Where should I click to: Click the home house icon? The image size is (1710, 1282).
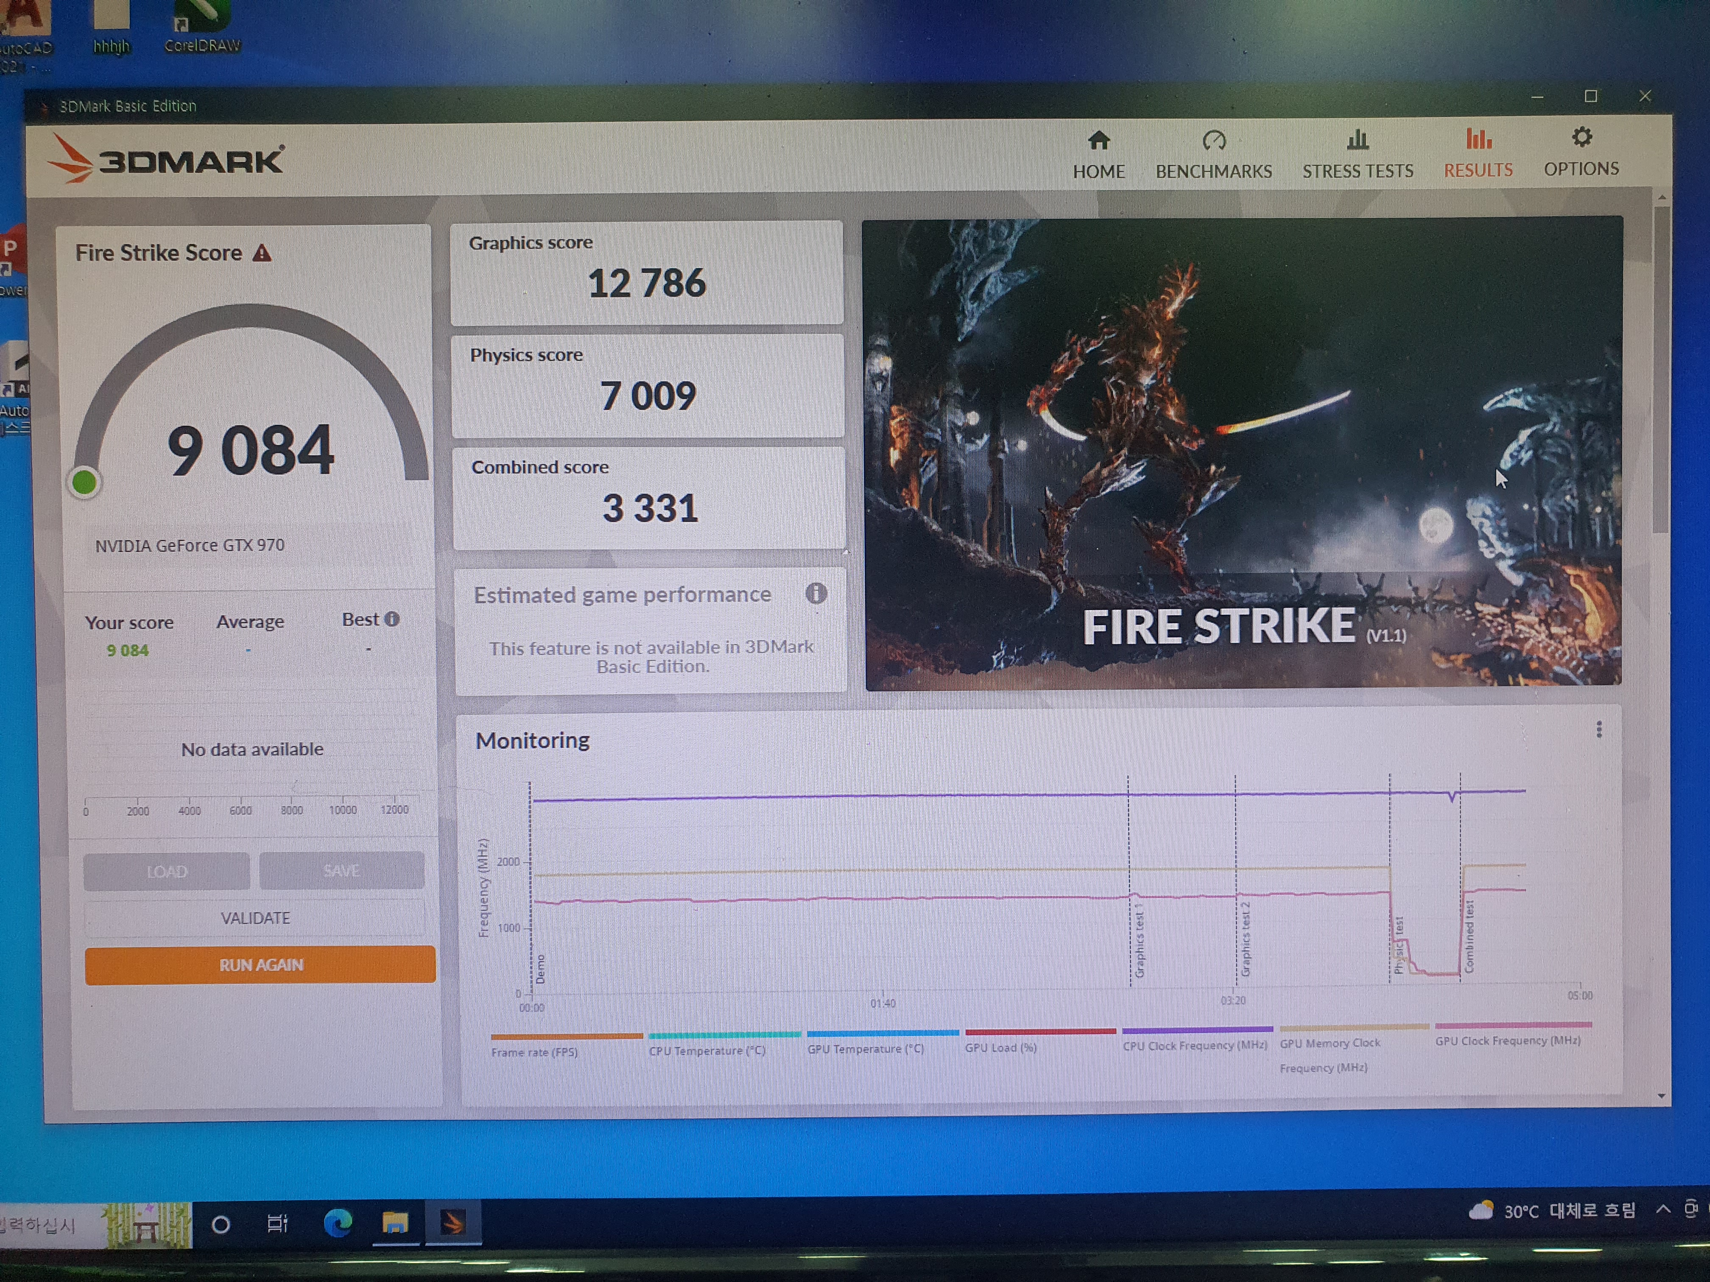point(1098,141)
